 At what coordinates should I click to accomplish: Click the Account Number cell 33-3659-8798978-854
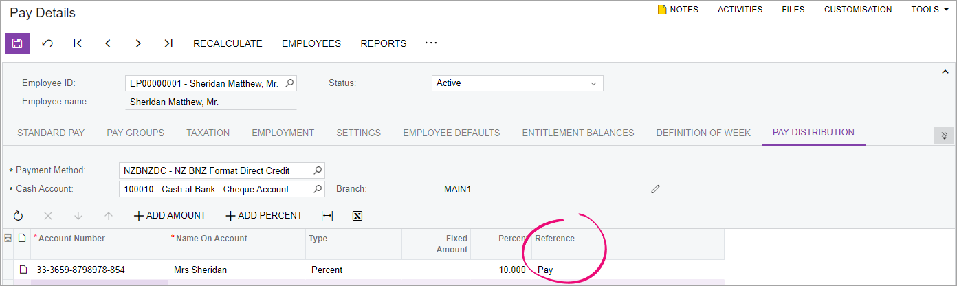tap(80, 270)
